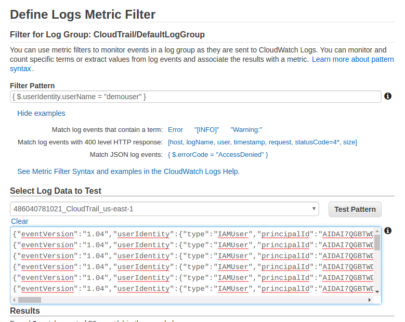Screen dimensions: 405x322
Task: Open See Metric Filter Syntax help link
Action: coord(128,171)
